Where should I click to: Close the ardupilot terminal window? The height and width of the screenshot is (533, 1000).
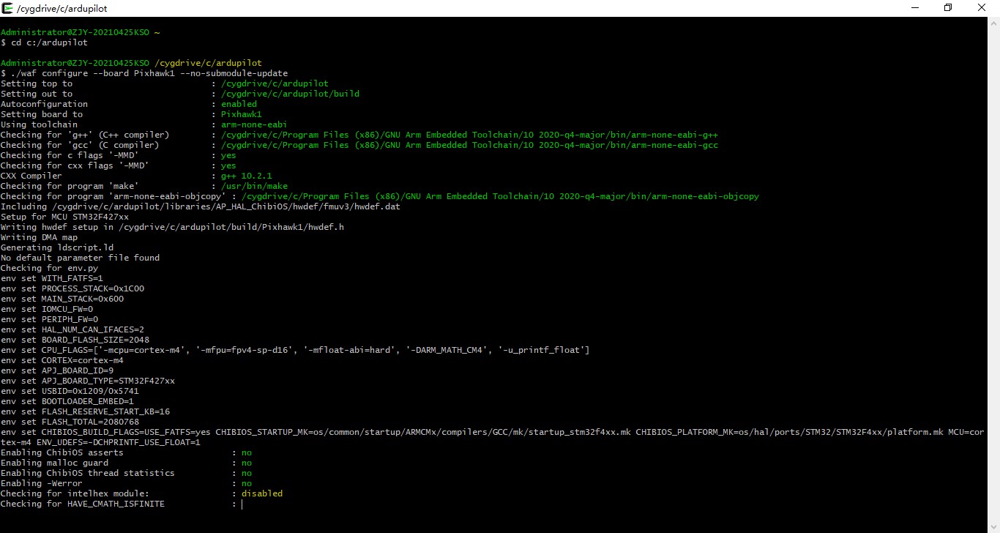(982, 8)
